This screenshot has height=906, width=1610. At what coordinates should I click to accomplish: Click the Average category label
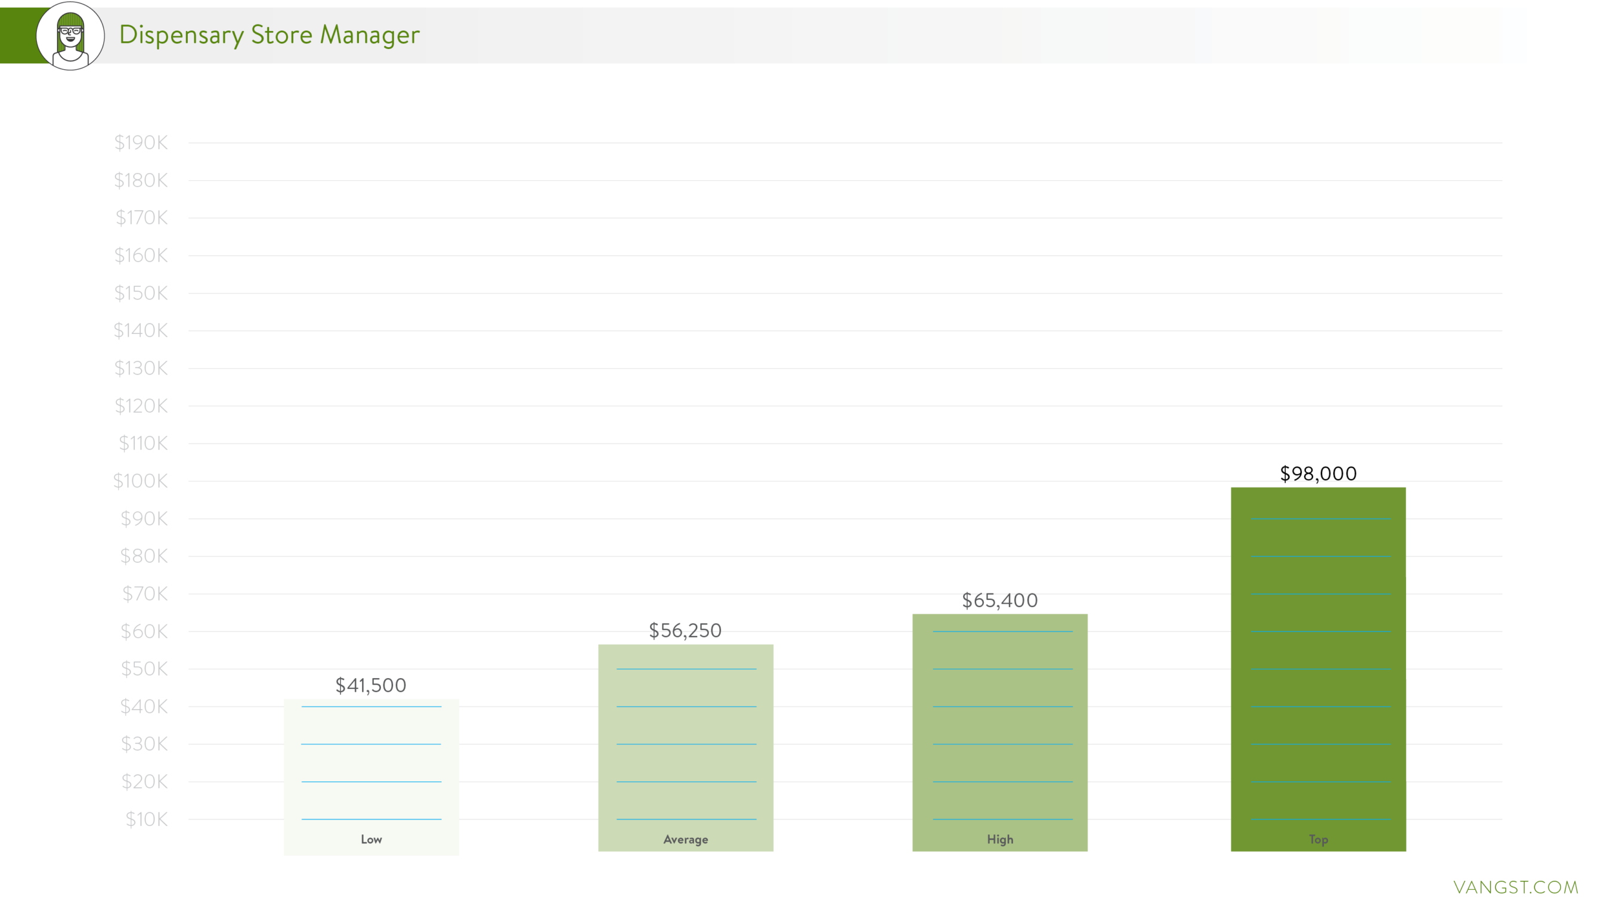(x=686, y=839)
